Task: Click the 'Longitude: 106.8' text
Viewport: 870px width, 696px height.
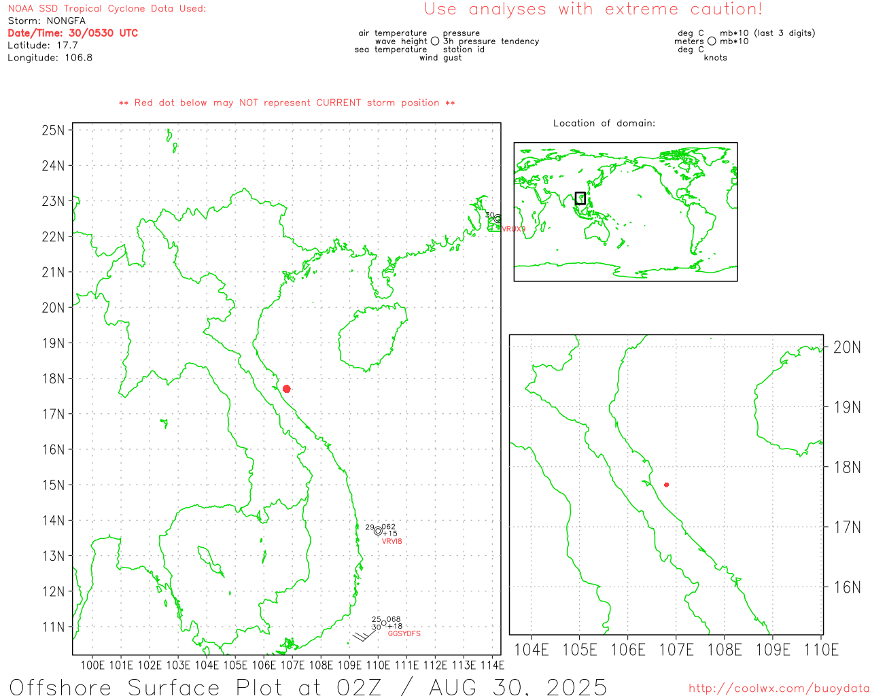Action: pos(50,58)
